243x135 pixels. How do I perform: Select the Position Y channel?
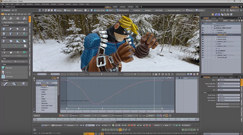pyautogui.click(x=44, y=87)
